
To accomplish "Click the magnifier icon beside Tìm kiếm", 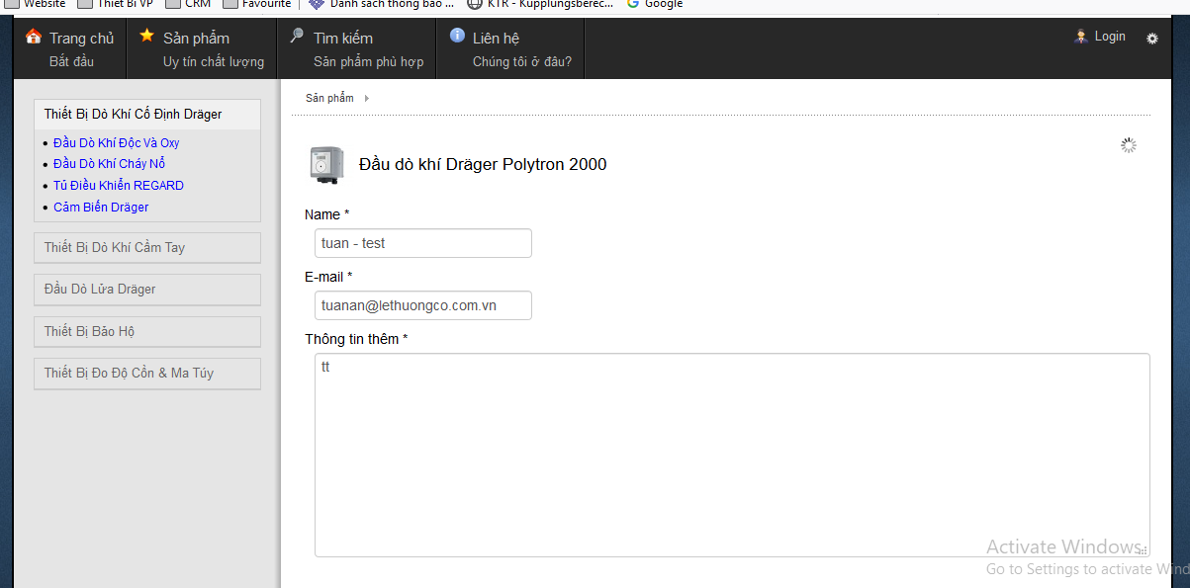I will point(296,36).
